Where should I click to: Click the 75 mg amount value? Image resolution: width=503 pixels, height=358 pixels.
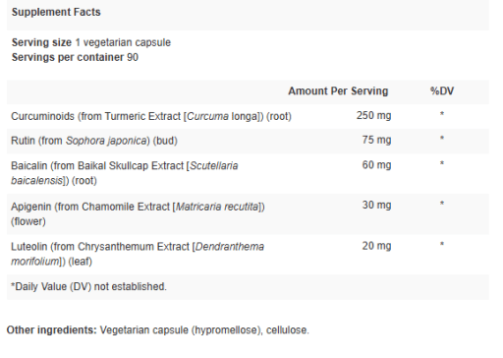tap(376, 140)
